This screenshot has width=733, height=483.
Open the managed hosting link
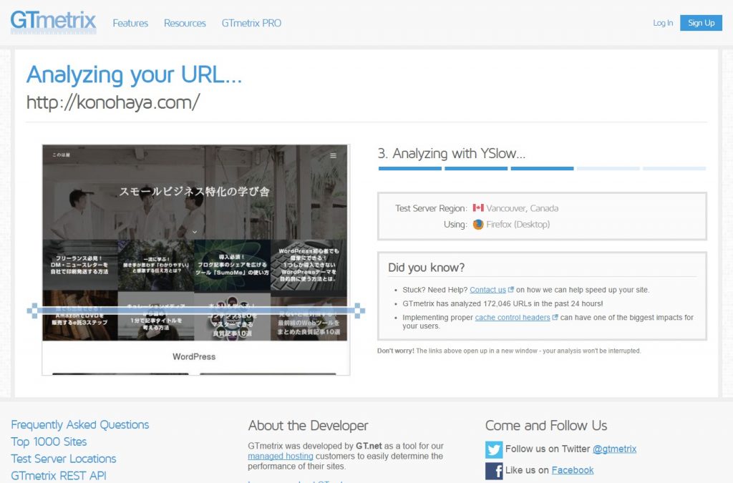[x=281, y=456]
